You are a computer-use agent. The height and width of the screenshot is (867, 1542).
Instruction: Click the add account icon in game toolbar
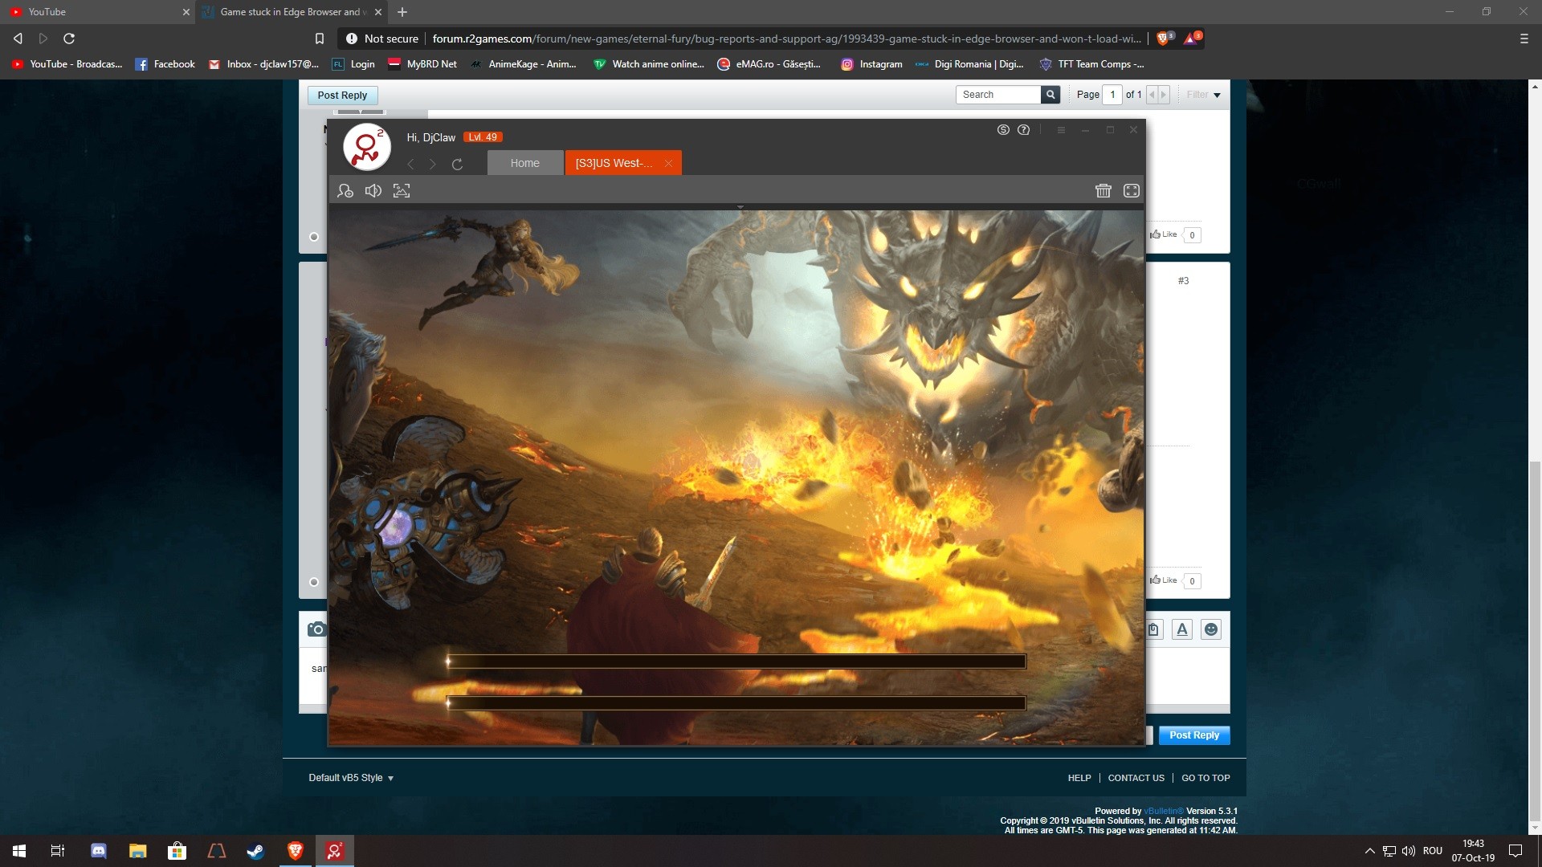345,191
